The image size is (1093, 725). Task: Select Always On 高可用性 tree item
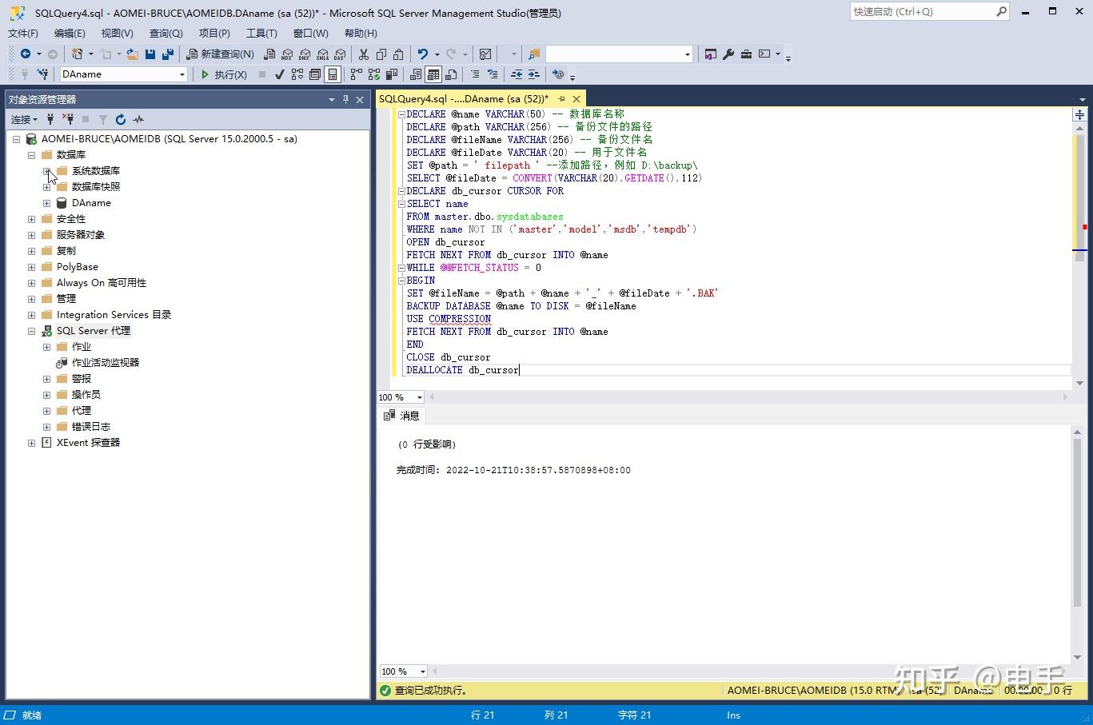(x=102, y=283)
